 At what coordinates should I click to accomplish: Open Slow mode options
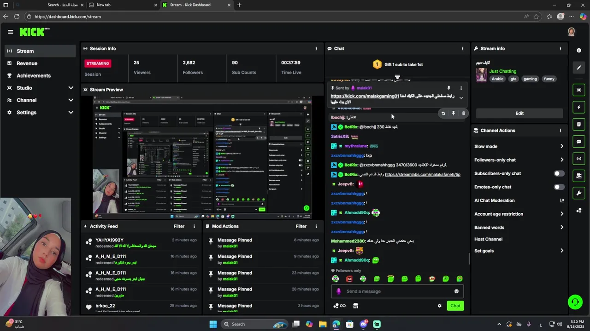coord(519,146)
